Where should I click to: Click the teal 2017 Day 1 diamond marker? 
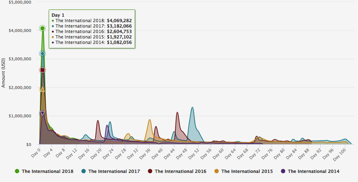click(42, 54)
